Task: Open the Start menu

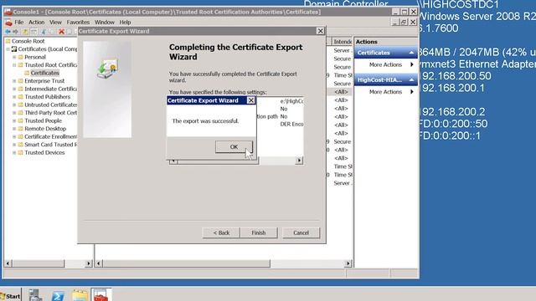Action: pos(10,296)
